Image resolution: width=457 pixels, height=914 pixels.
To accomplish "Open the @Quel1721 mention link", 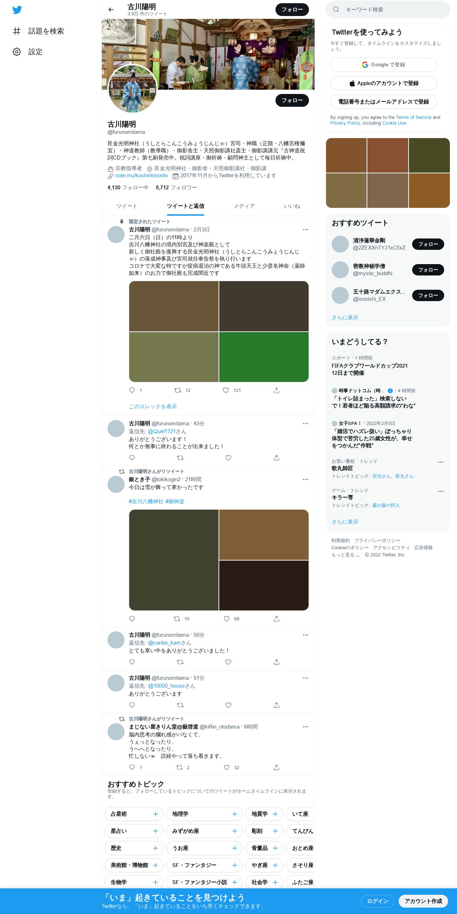I will [x=162, y=431].
